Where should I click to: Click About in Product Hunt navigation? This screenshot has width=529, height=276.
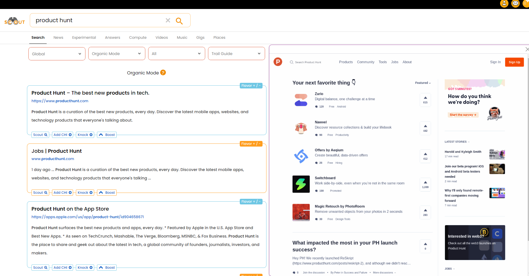click(407, 62)
